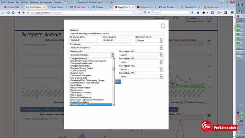
Task: Click the page's vertical scrollbar
Action: pos(234,28)
